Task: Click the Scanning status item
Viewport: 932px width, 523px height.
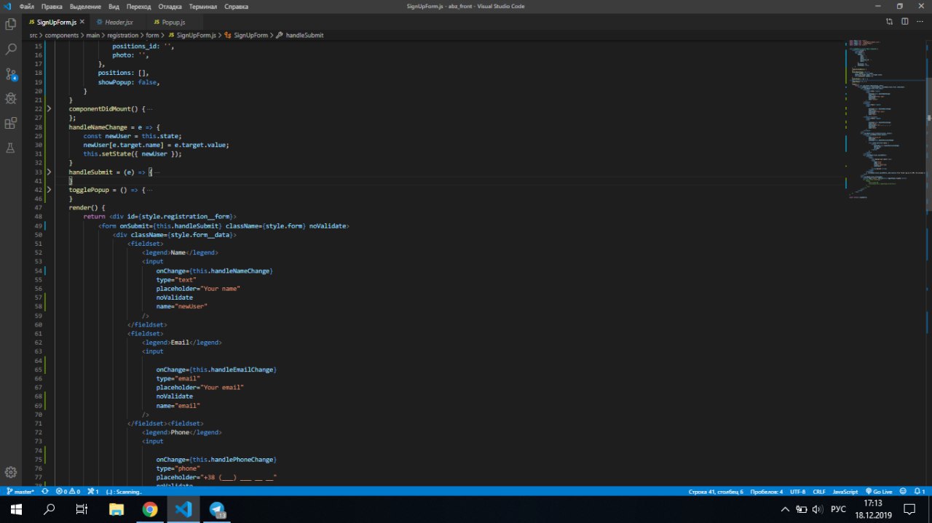Action: pyautogui.click(x=124, y=492)
